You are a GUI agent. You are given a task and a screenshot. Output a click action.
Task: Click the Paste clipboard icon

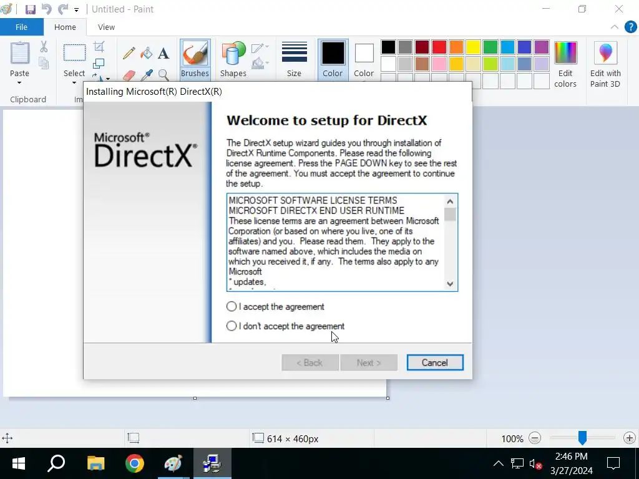point(19,54)
